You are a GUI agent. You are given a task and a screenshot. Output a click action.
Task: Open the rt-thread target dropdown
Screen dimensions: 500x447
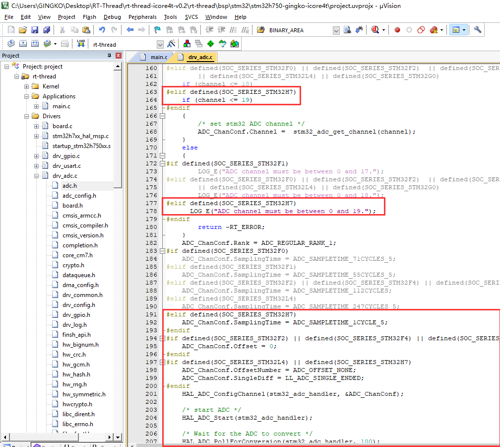[160, 45]
